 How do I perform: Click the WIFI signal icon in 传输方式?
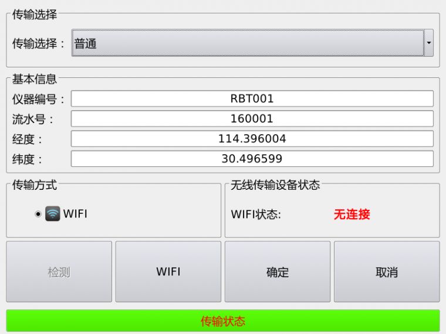(53, 214)
